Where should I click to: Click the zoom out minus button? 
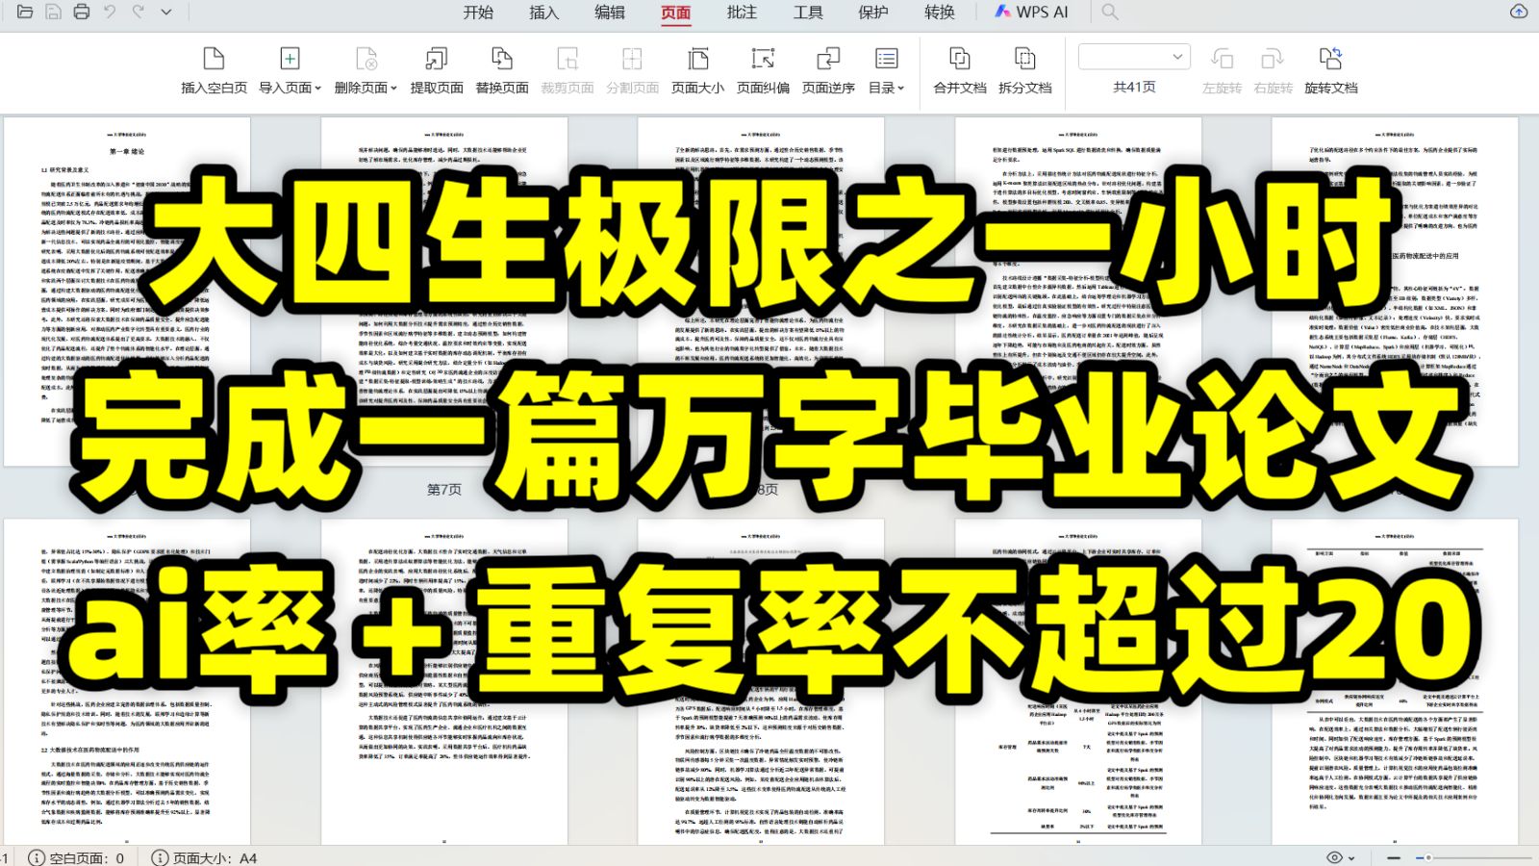pyautogui.click(x=1394, y=857)
